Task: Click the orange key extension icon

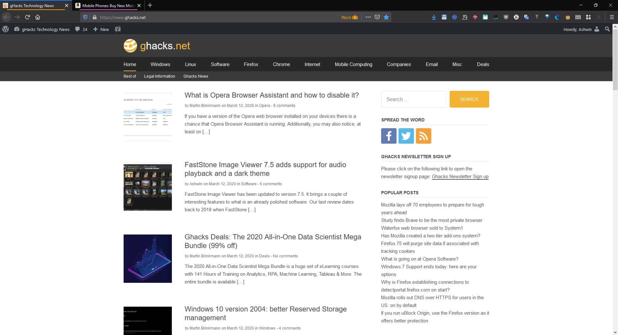Action: pyautogui.click(x=537, y=17)
